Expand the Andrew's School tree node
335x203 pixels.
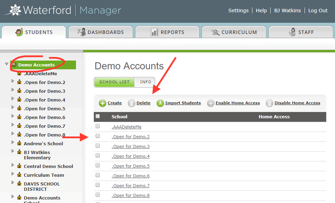pyautogui.click(x=12, y=142)
